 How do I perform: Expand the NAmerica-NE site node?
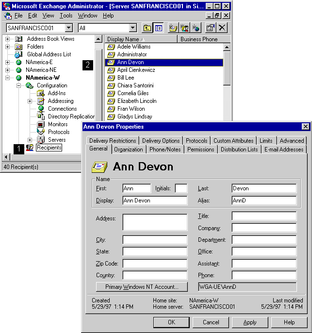tap(7, 70)
